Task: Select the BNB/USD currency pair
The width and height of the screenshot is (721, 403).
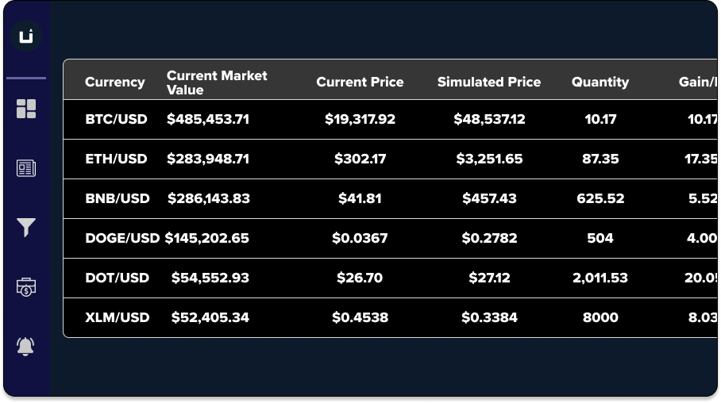Action: (x=117, y=198)
